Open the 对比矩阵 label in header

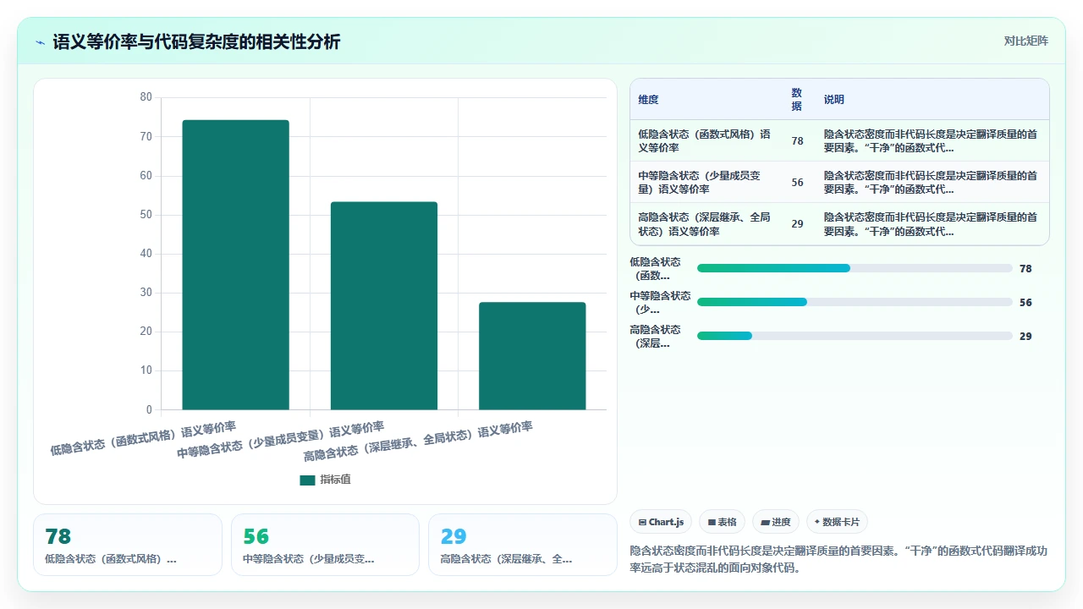(1025, 41)
